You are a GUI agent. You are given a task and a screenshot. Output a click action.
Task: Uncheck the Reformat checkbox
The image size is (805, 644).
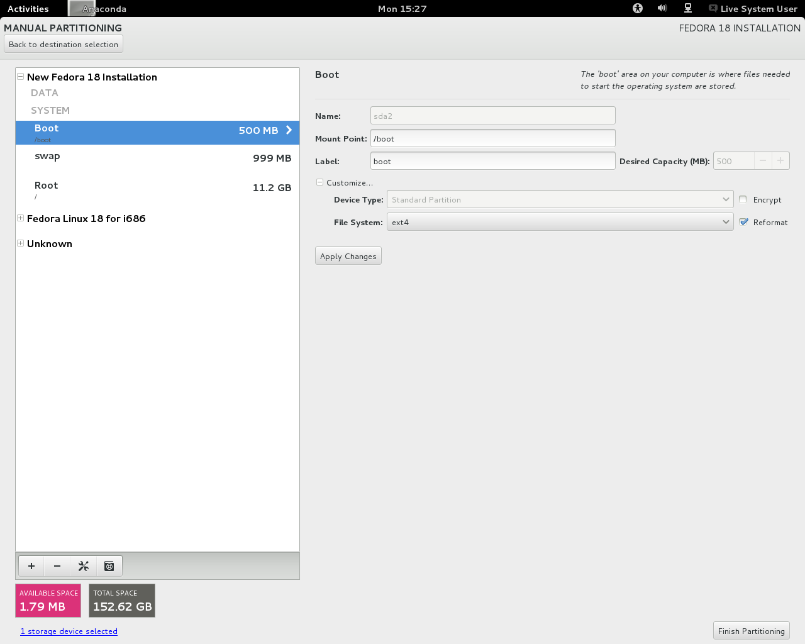coord(744,222)
